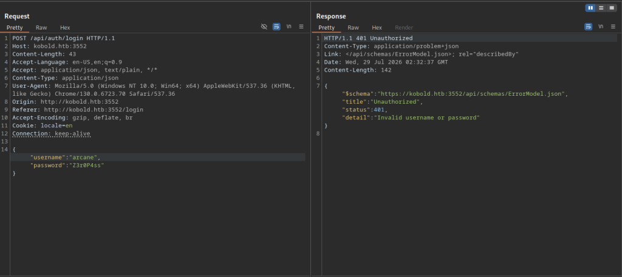The width and height of the screenshot is (622, 277).
Task: Click the Content-Length: 43 header
Action: tap(44, 54)
